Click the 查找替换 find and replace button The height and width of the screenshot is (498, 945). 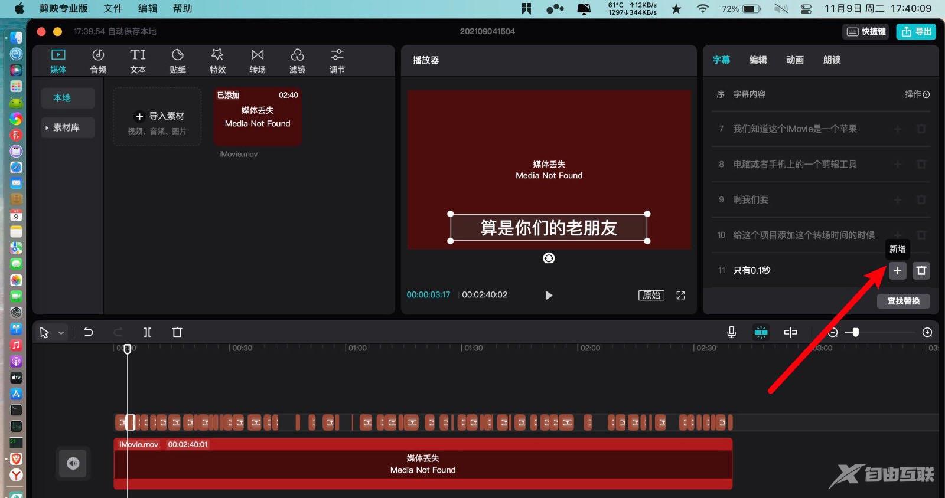(x=903, y=301)
